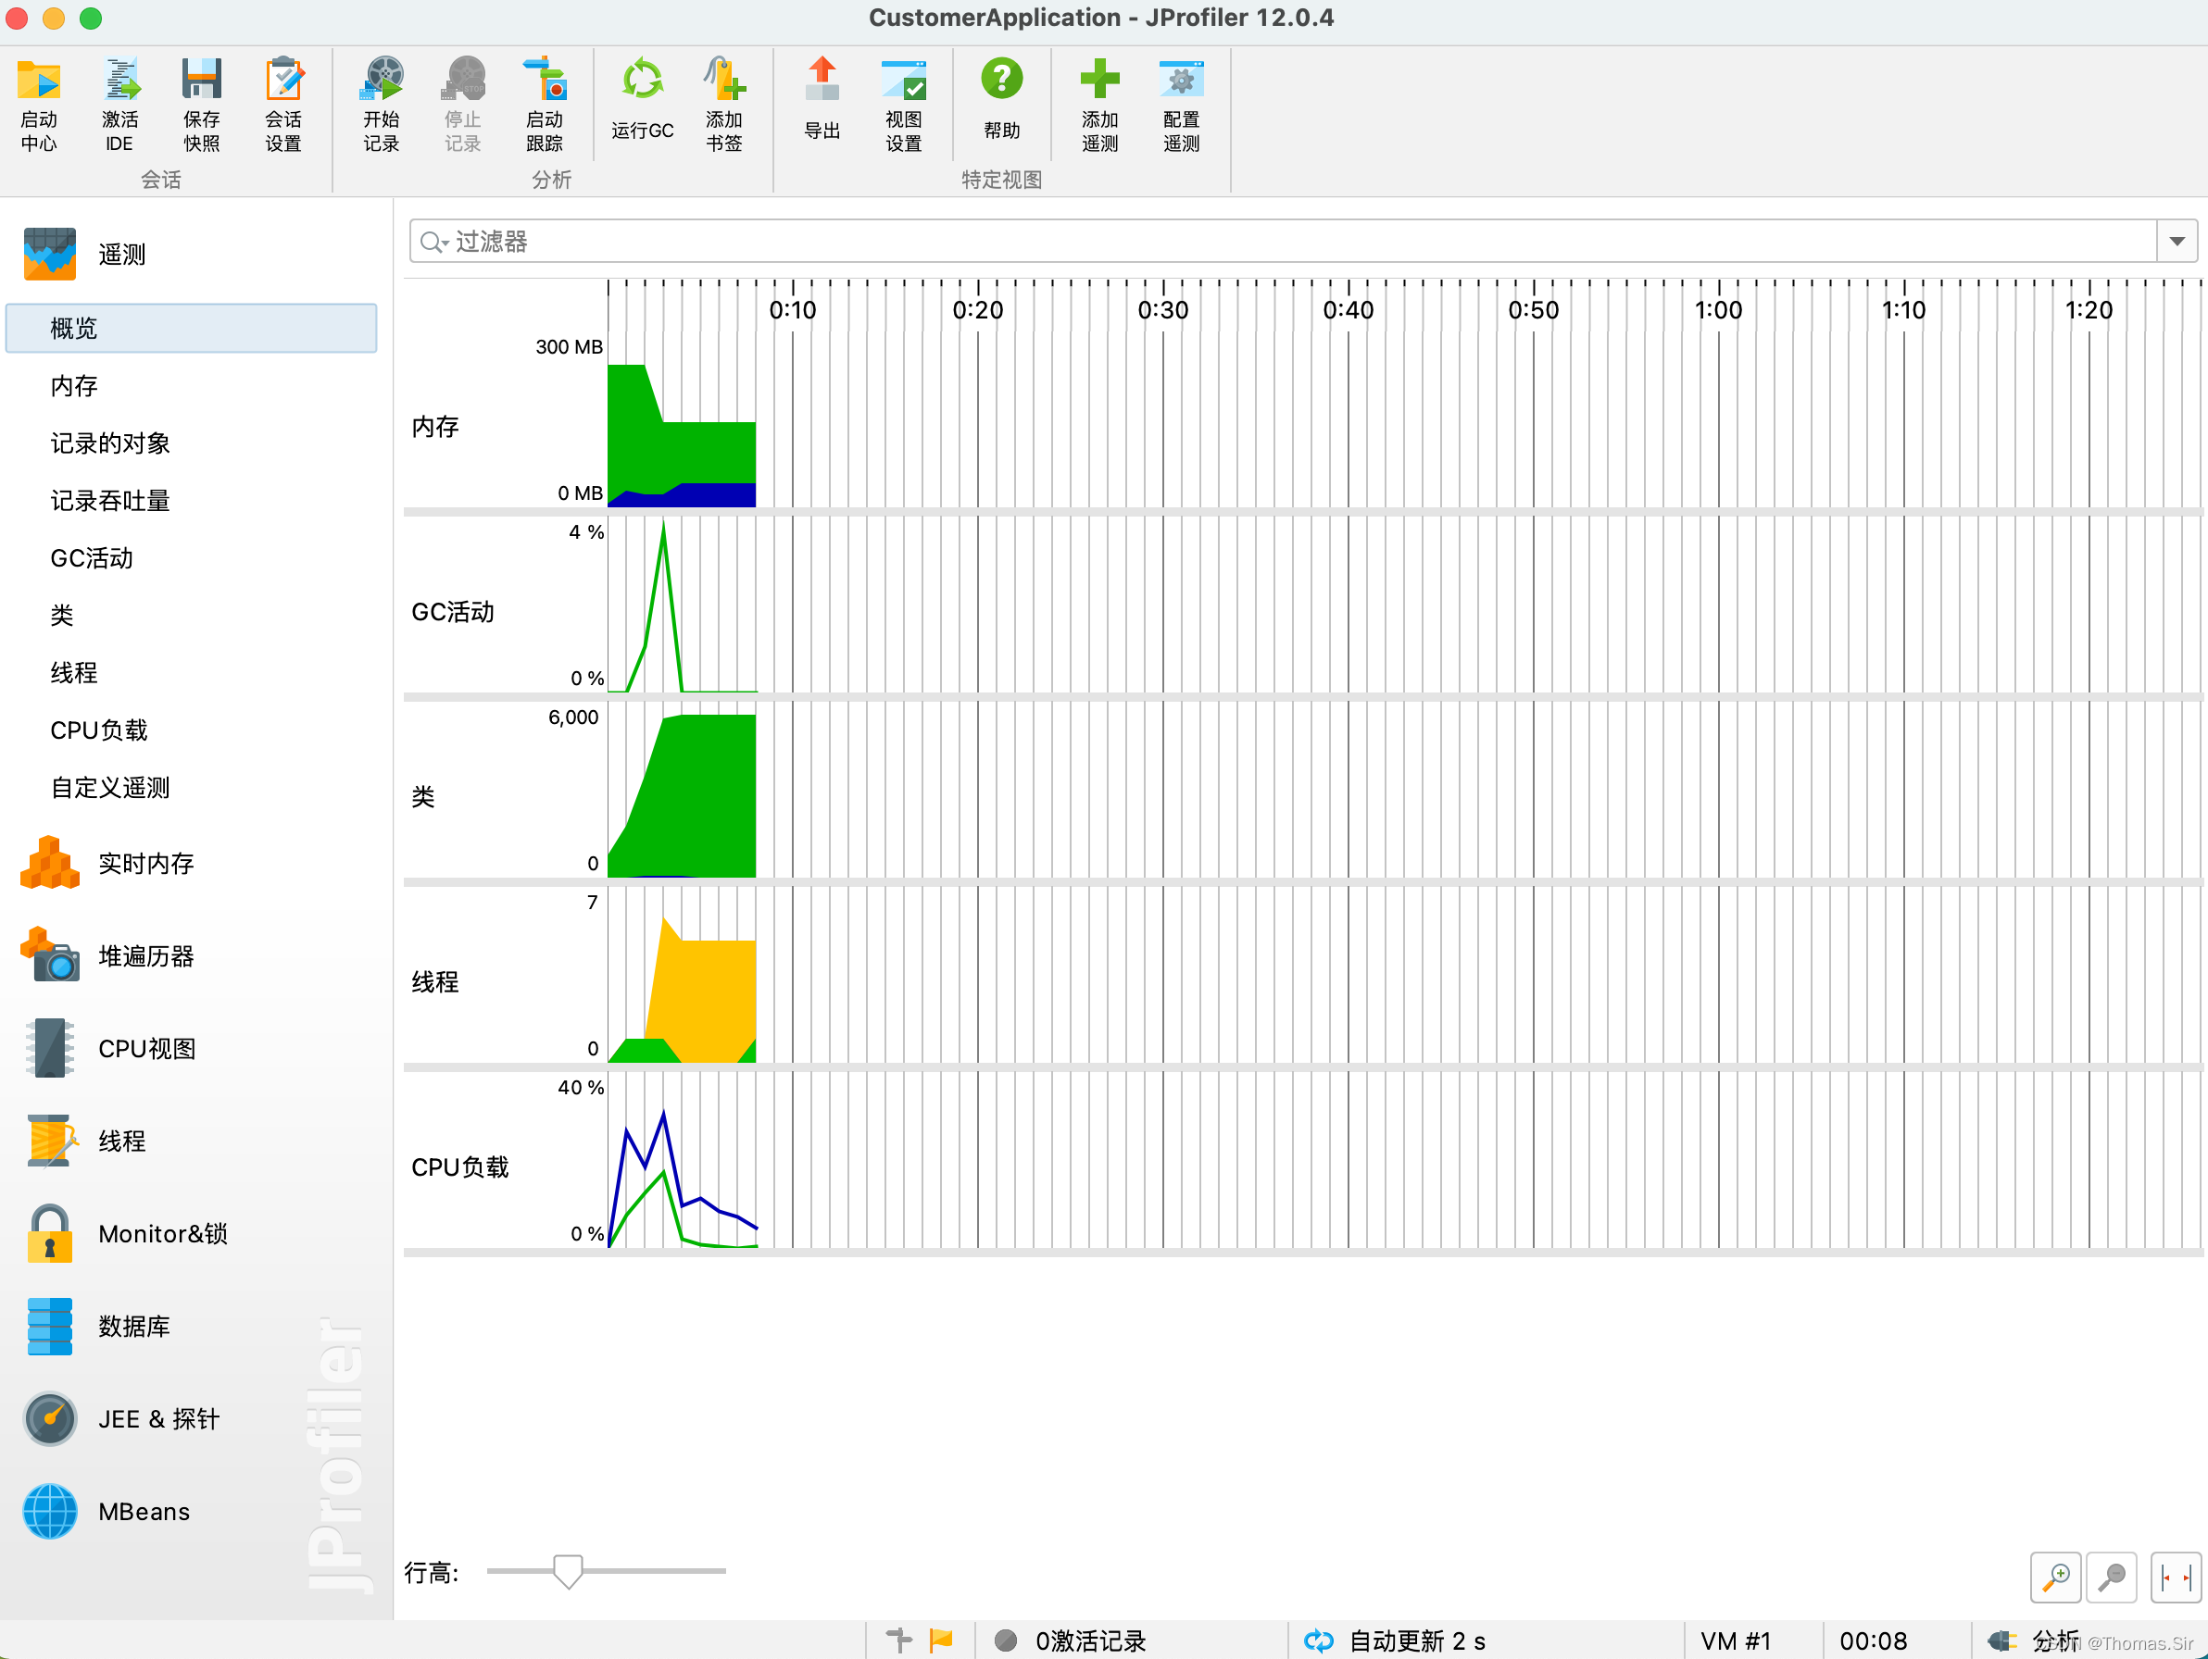
Task: Expand the filter history dropdown arrow
Action: (2177, 242)
